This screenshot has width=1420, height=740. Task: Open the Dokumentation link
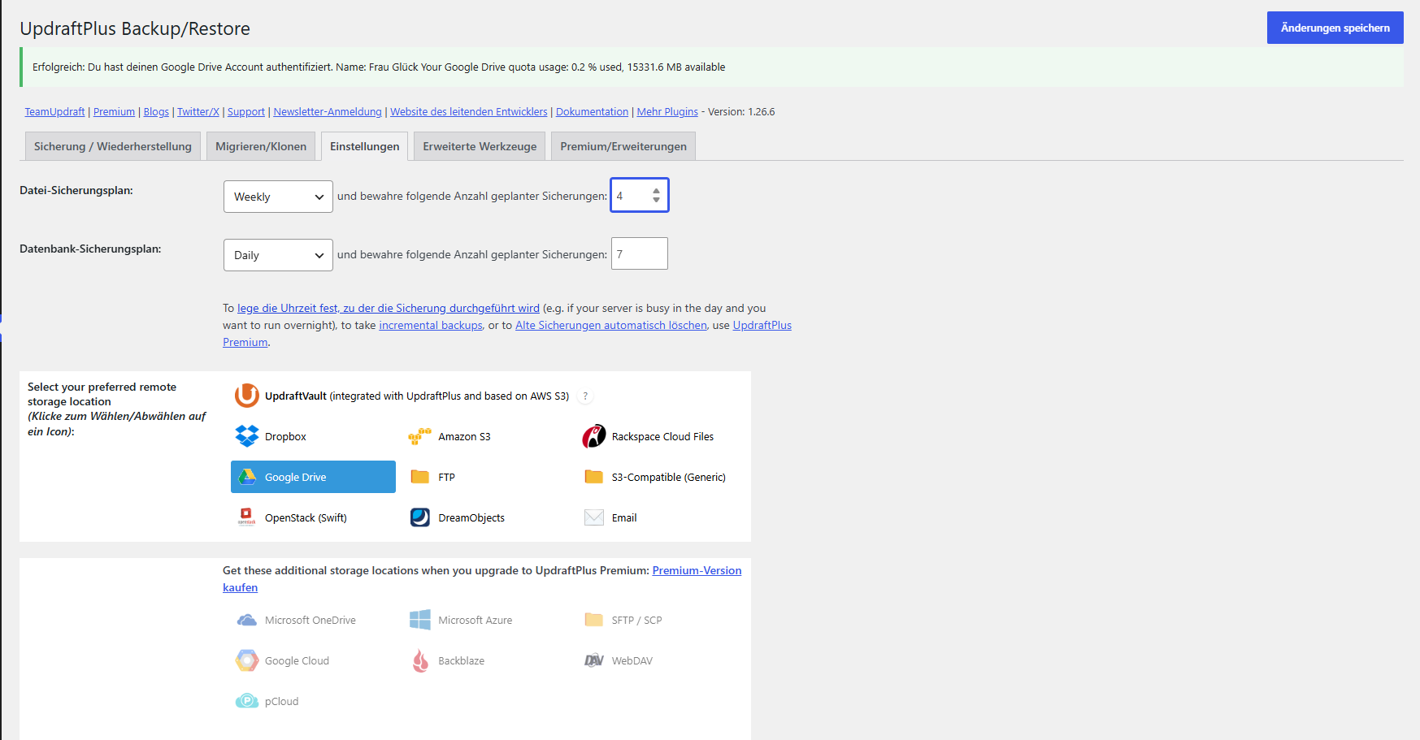click(592, 112)
